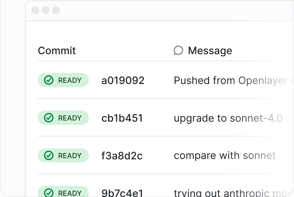Click the Commit column header
Screen dimensions: 294x197
(x=57, y=51)
